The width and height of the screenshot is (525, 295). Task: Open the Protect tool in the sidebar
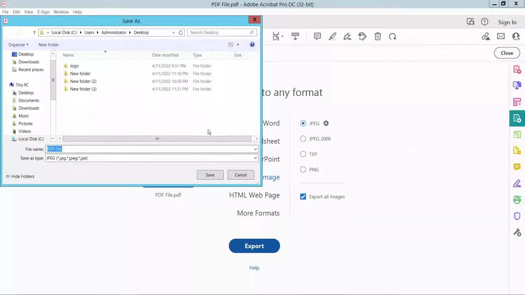click(518, 216)
